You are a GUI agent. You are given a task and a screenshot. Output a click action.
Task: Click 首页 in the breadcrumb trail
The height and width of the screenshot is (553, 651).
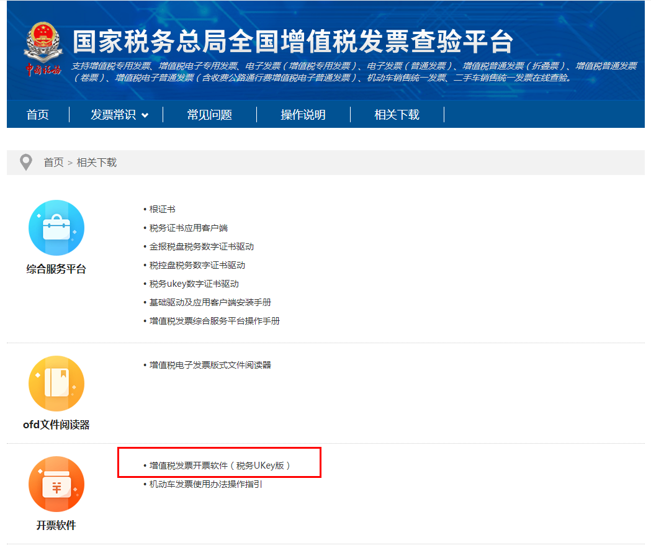(x=53, y=163)
